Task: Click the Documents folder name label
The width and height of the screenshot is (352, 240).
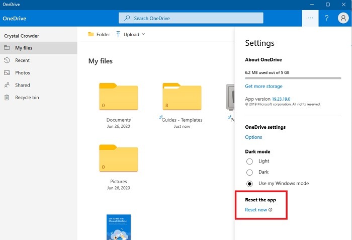Action: pos(119,120)
